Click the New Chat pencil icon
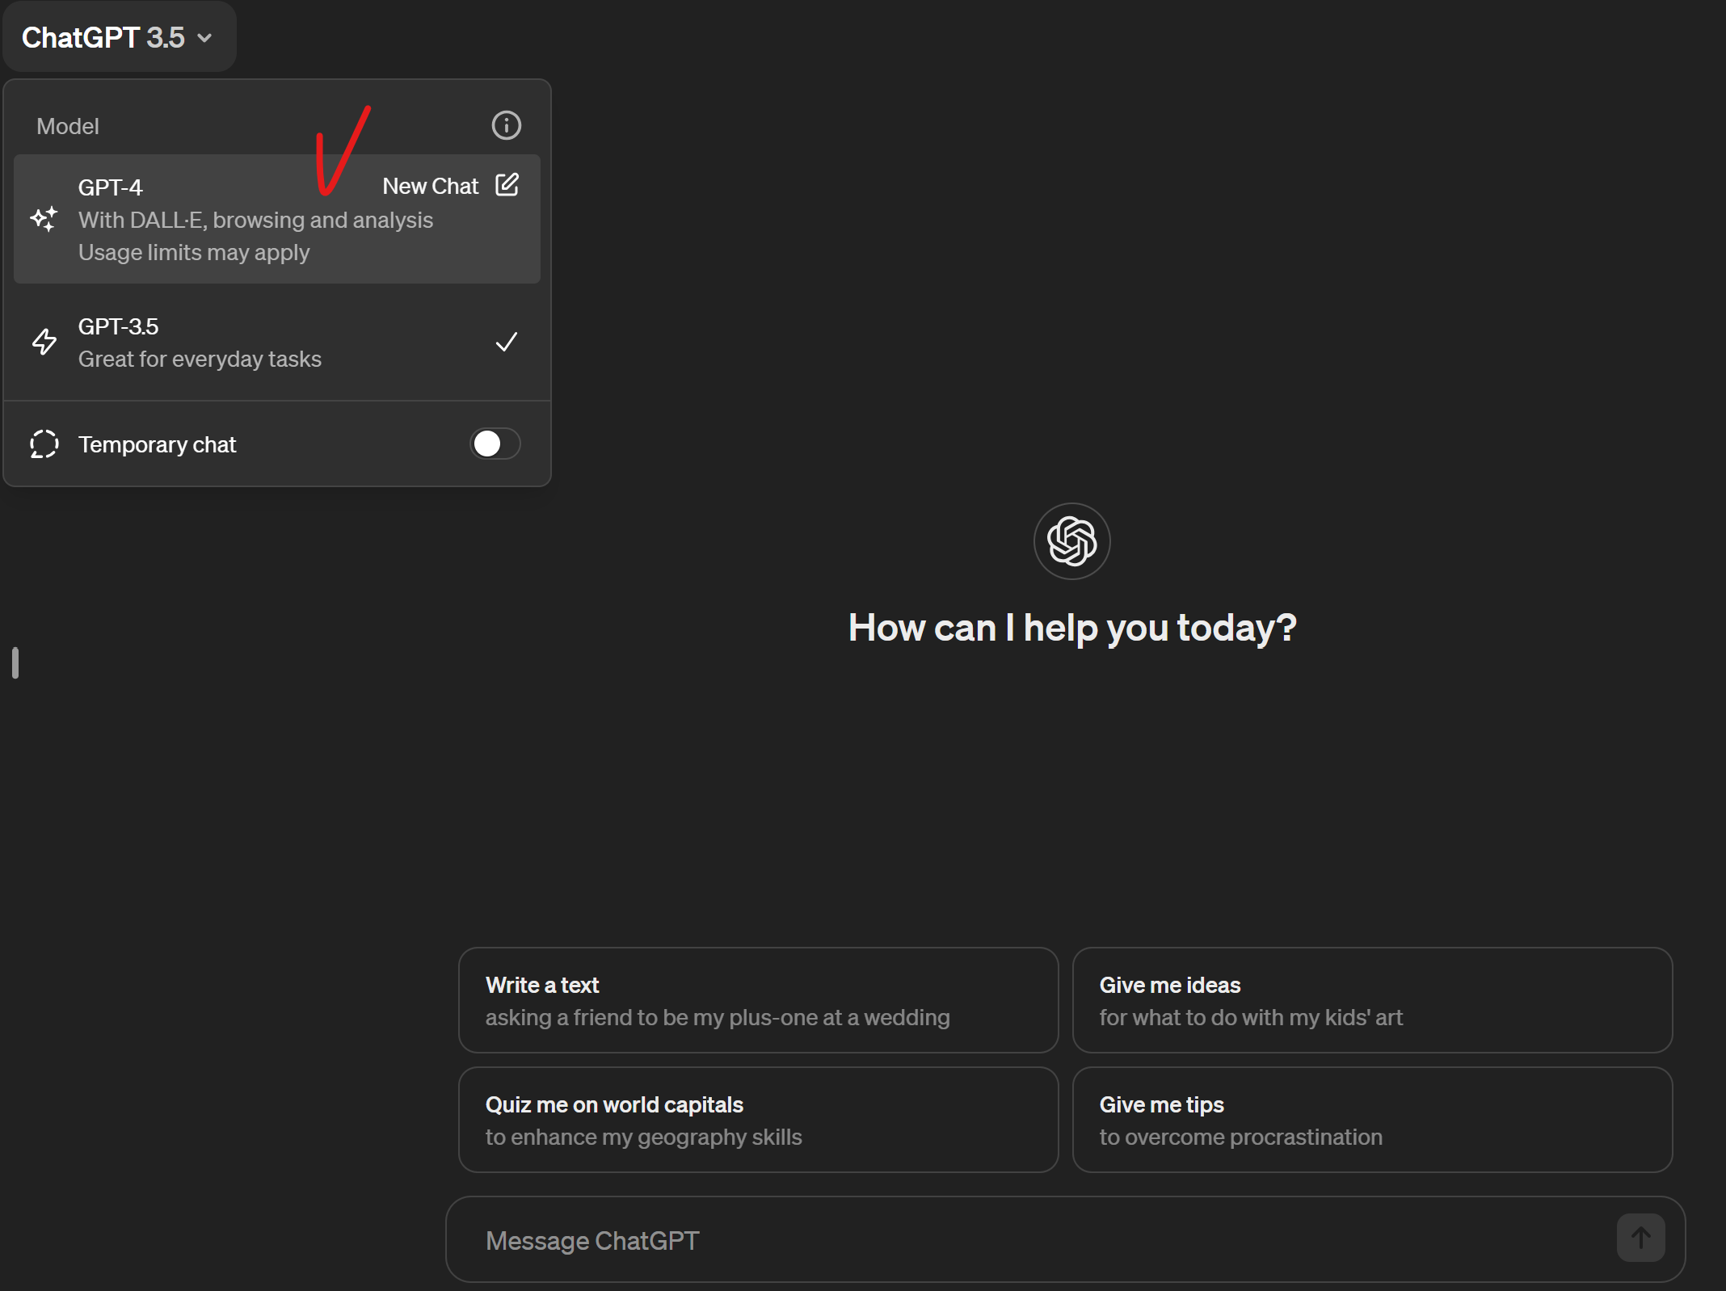This screenshot has width=1726, height=1291. pos(507,185)
